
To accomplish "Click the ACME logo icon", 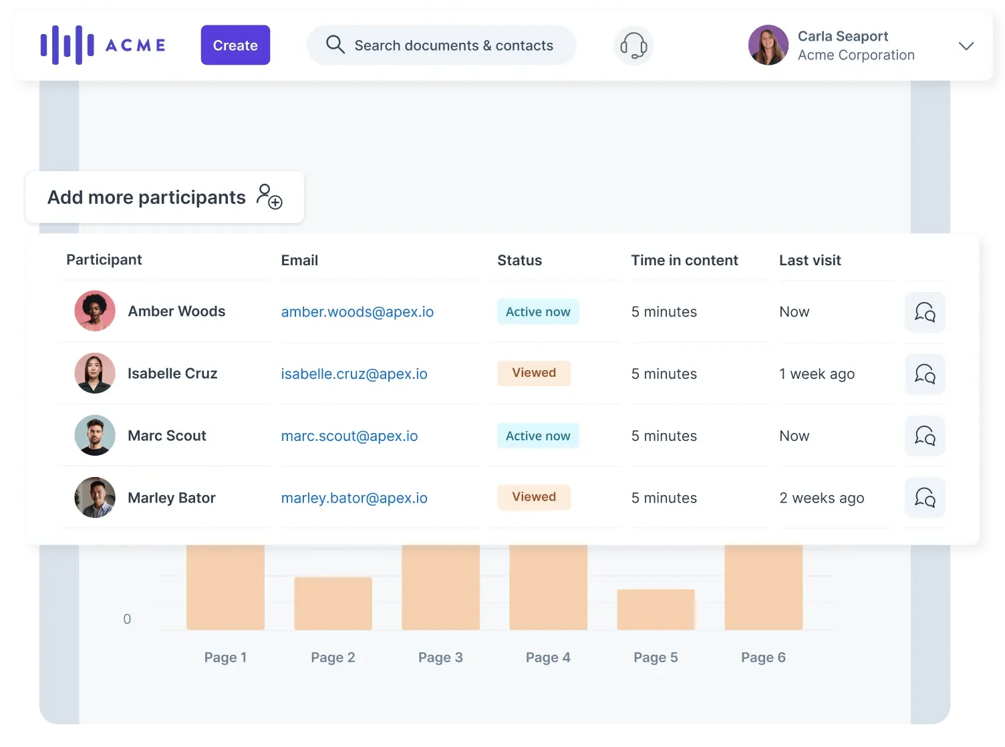I will 69,44.
